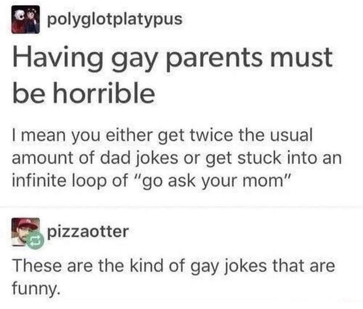This screenshot has width=363, height=309.
Task: Click 'that are' ending the reply line
Action: 304,265
